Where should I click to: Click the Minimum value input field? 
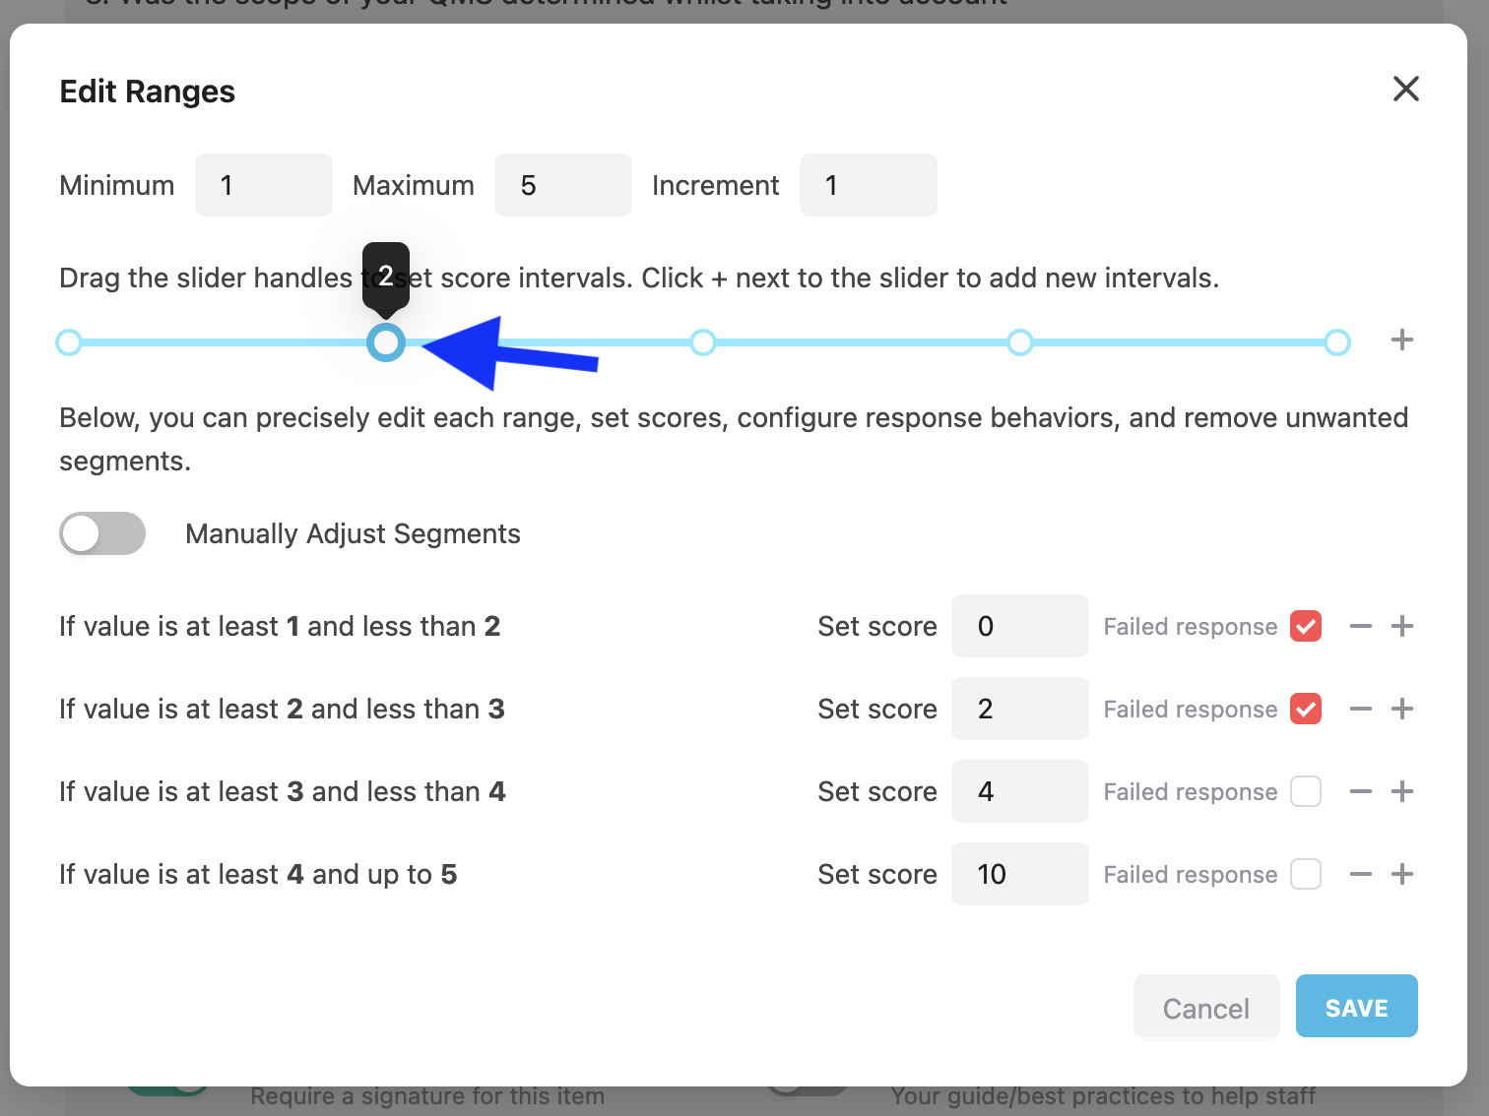(x=263, y=185)
